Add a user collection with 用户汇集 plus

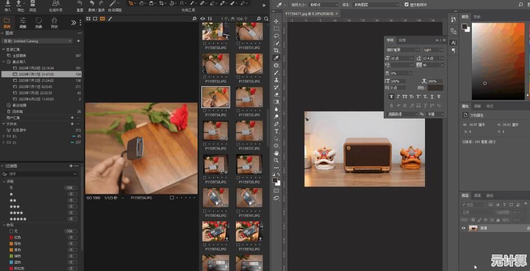pyautogui.click(x=72, y=117)
